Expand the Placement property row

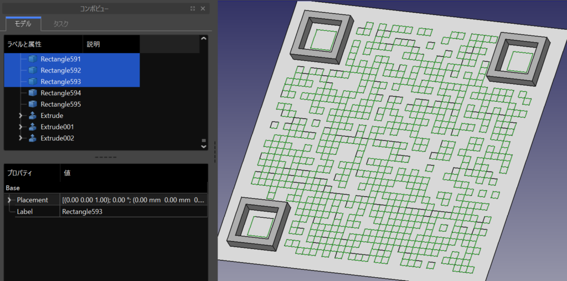9,200
